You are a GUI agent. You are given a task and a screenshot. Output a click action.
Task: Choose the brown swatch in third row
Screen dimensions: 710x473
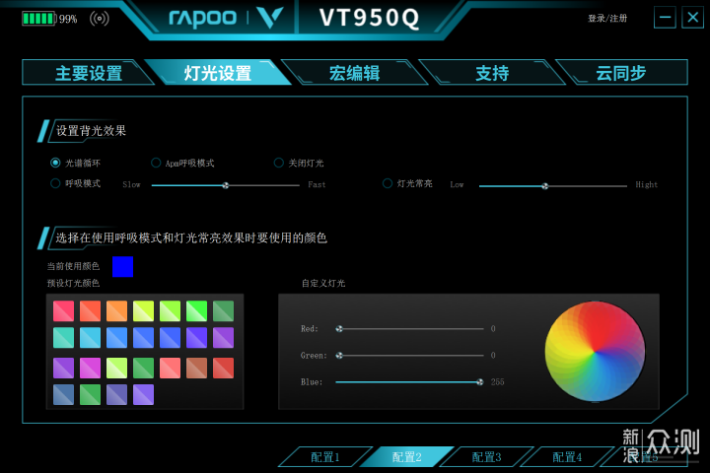click(196, 368)
